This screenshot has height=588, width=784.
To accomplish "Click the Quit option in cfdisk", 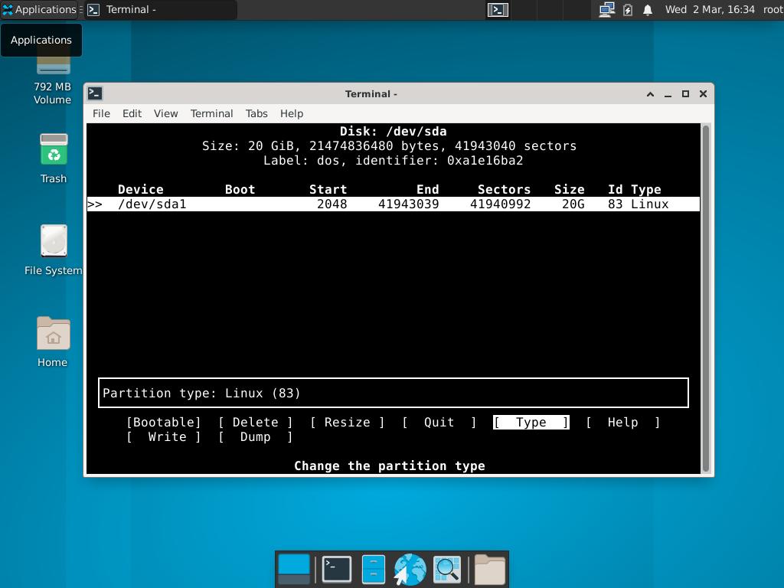I will (x=439, y=423).
